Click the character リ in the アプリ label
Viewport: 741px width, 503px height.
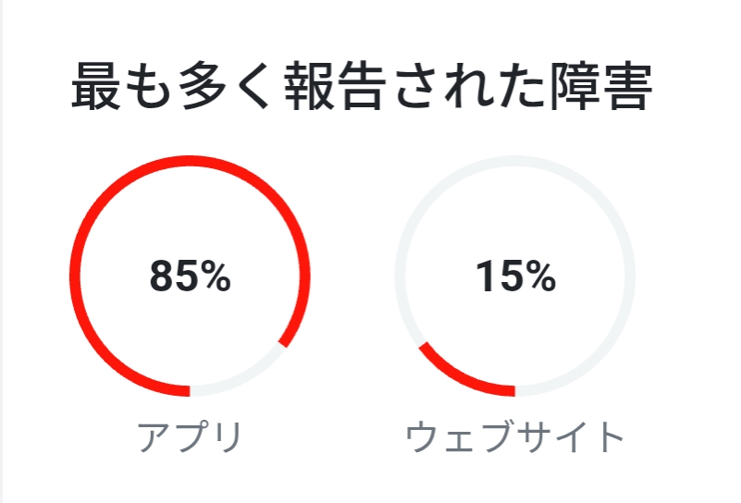[226, 436]
